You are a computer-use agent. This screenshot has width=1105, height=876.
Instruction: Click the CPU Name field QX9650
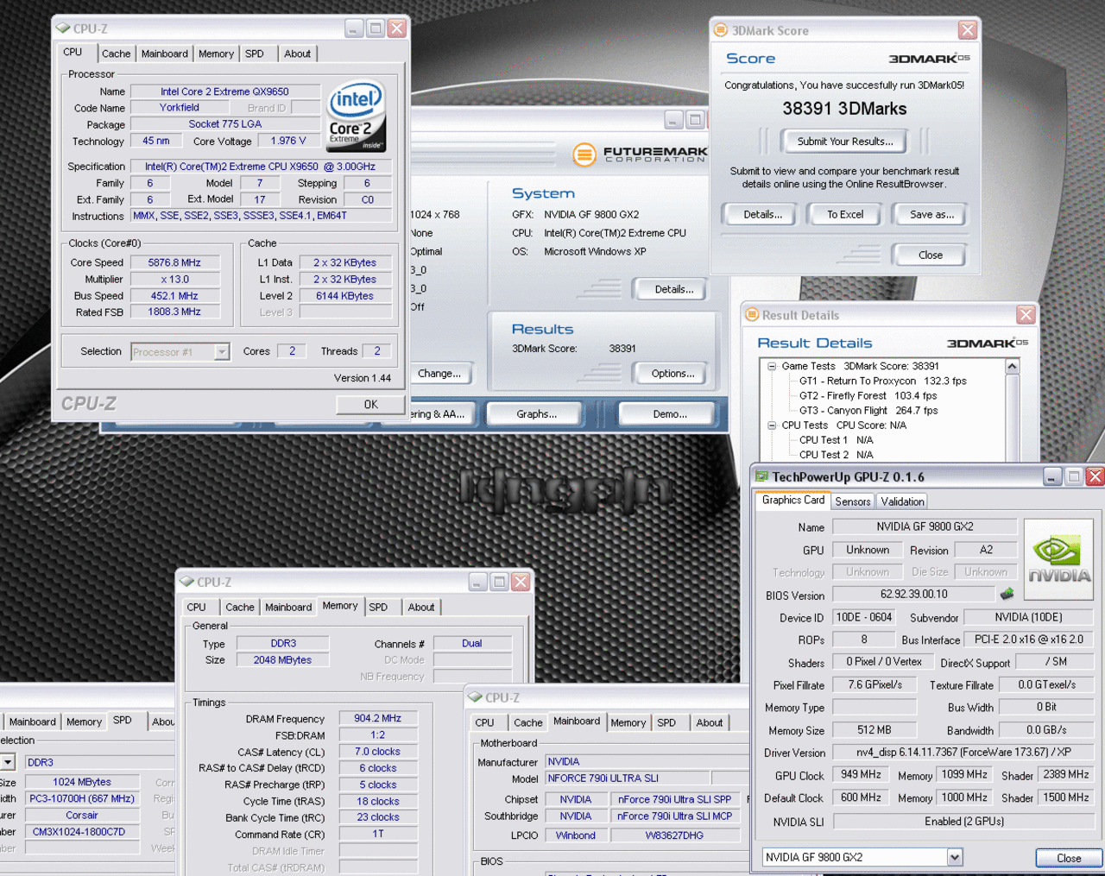click(224, 91)
